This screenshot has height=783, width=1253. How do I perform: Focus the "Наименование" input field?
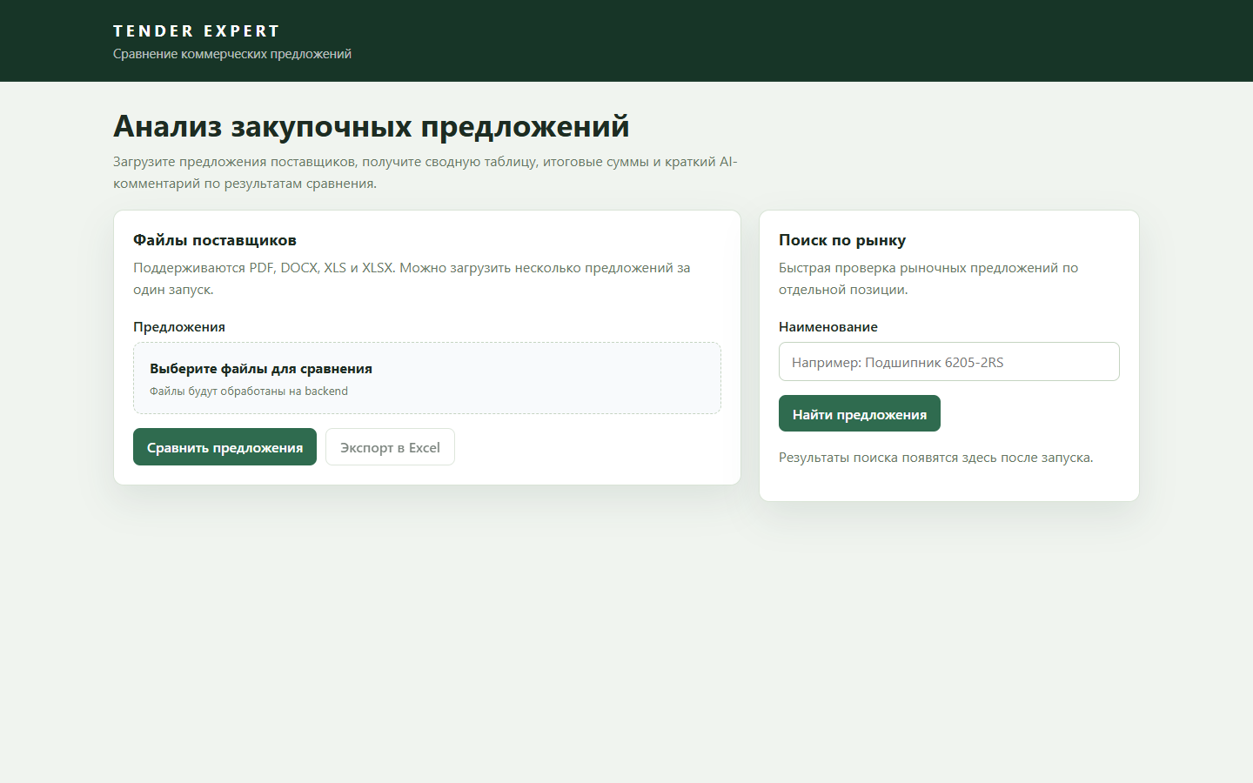point(949,362)
